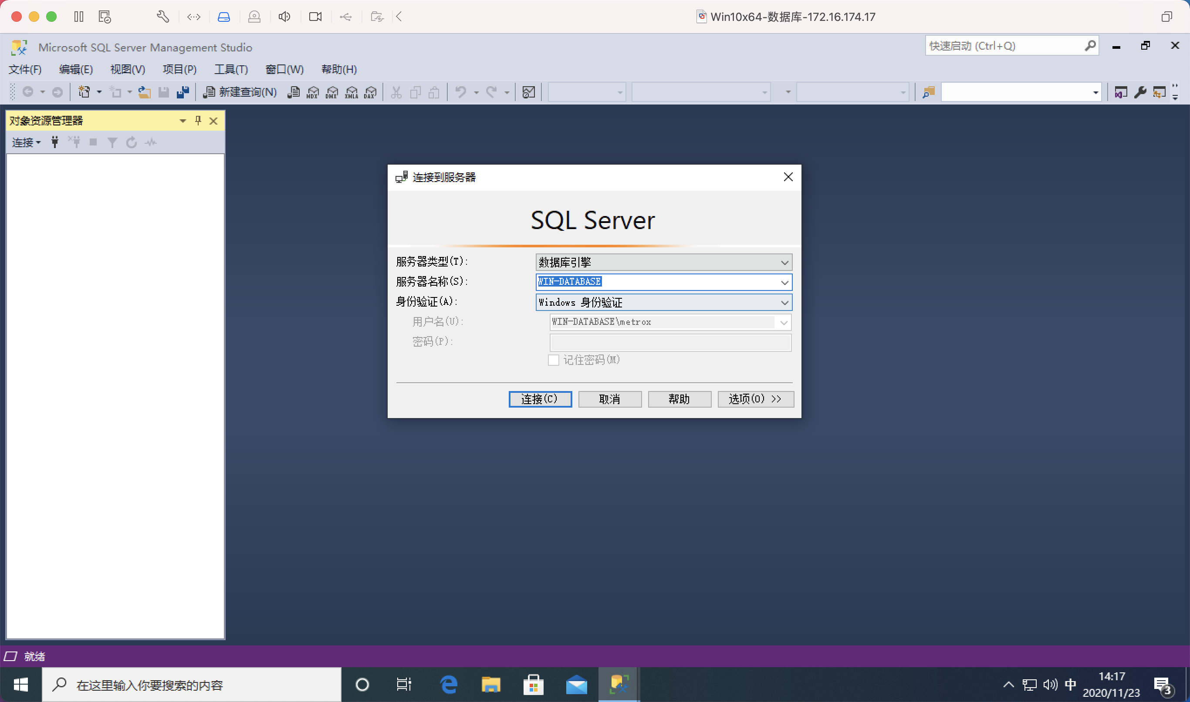Click the 连接(C) button
Screen dimensions: 1190x702
[540, 399]
